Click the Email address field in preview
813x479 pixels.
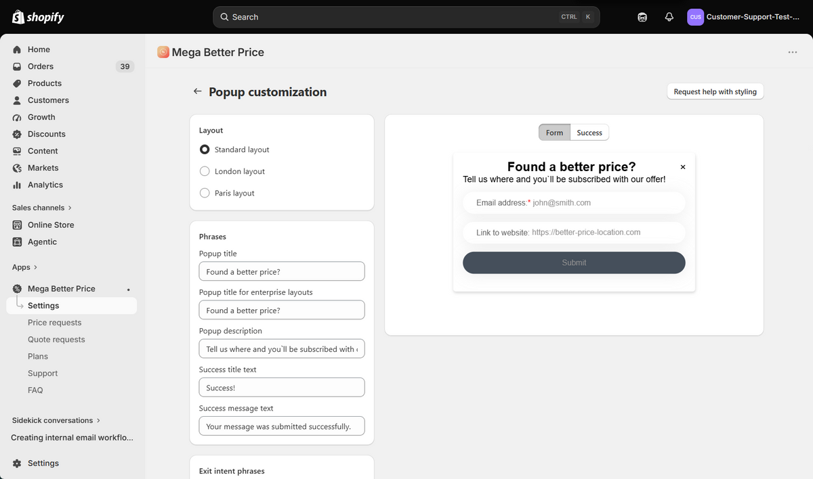574,202
